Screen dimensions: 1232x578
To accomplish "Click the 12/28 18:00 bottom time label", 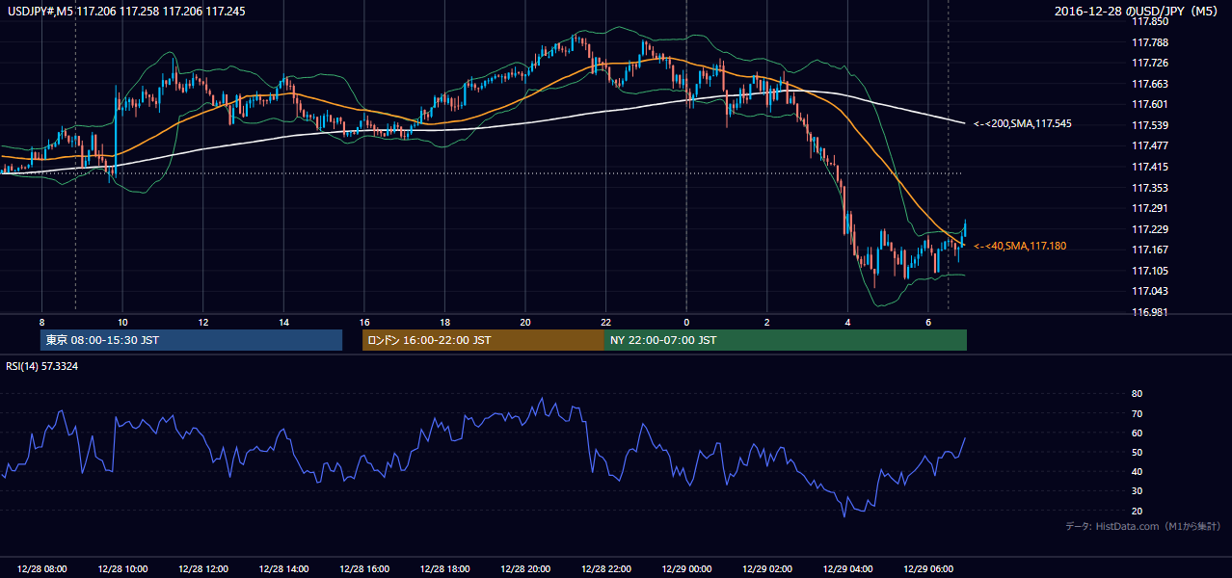I will [444, 569].
